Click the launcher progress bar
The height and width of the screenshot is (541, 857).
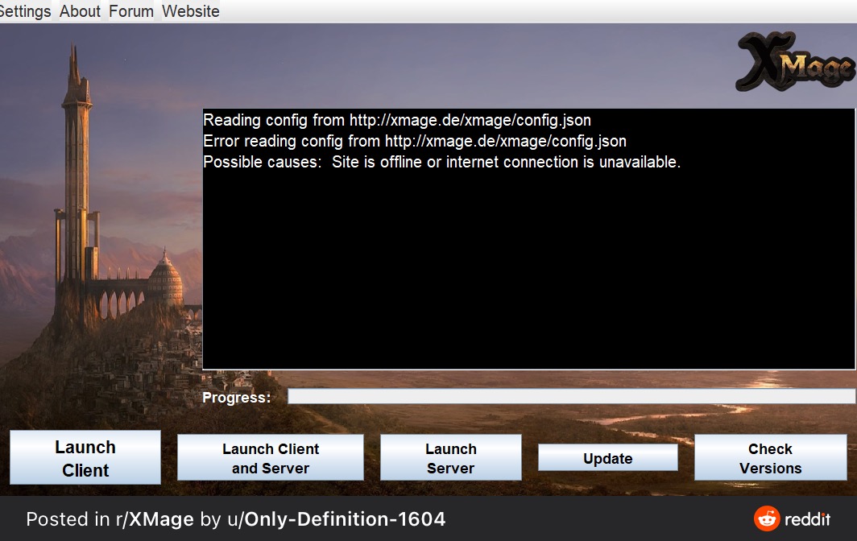570,396
